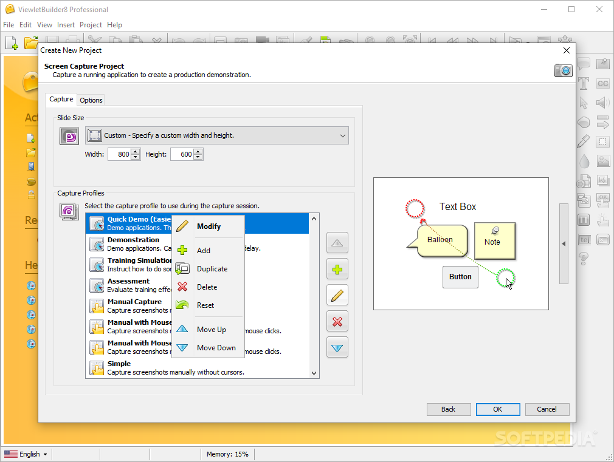Open the File menu
This screenshot has width=614, height=462.
point(9,25)
